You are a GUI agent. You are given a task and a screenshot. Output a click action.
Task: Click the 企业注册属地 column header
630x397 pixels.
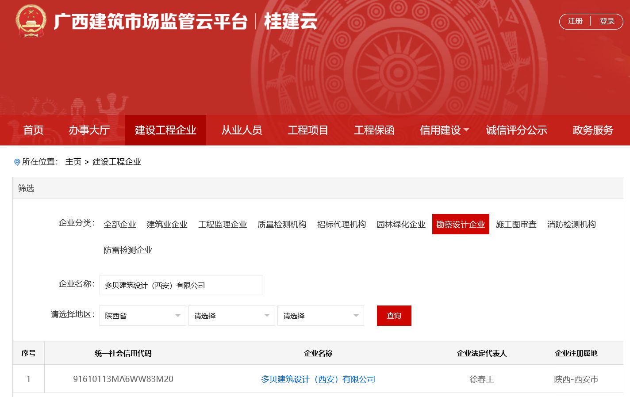[576, 353]
